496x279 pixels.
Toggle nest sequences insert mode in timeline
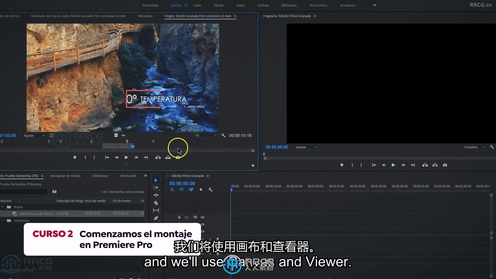pos(172,190)
